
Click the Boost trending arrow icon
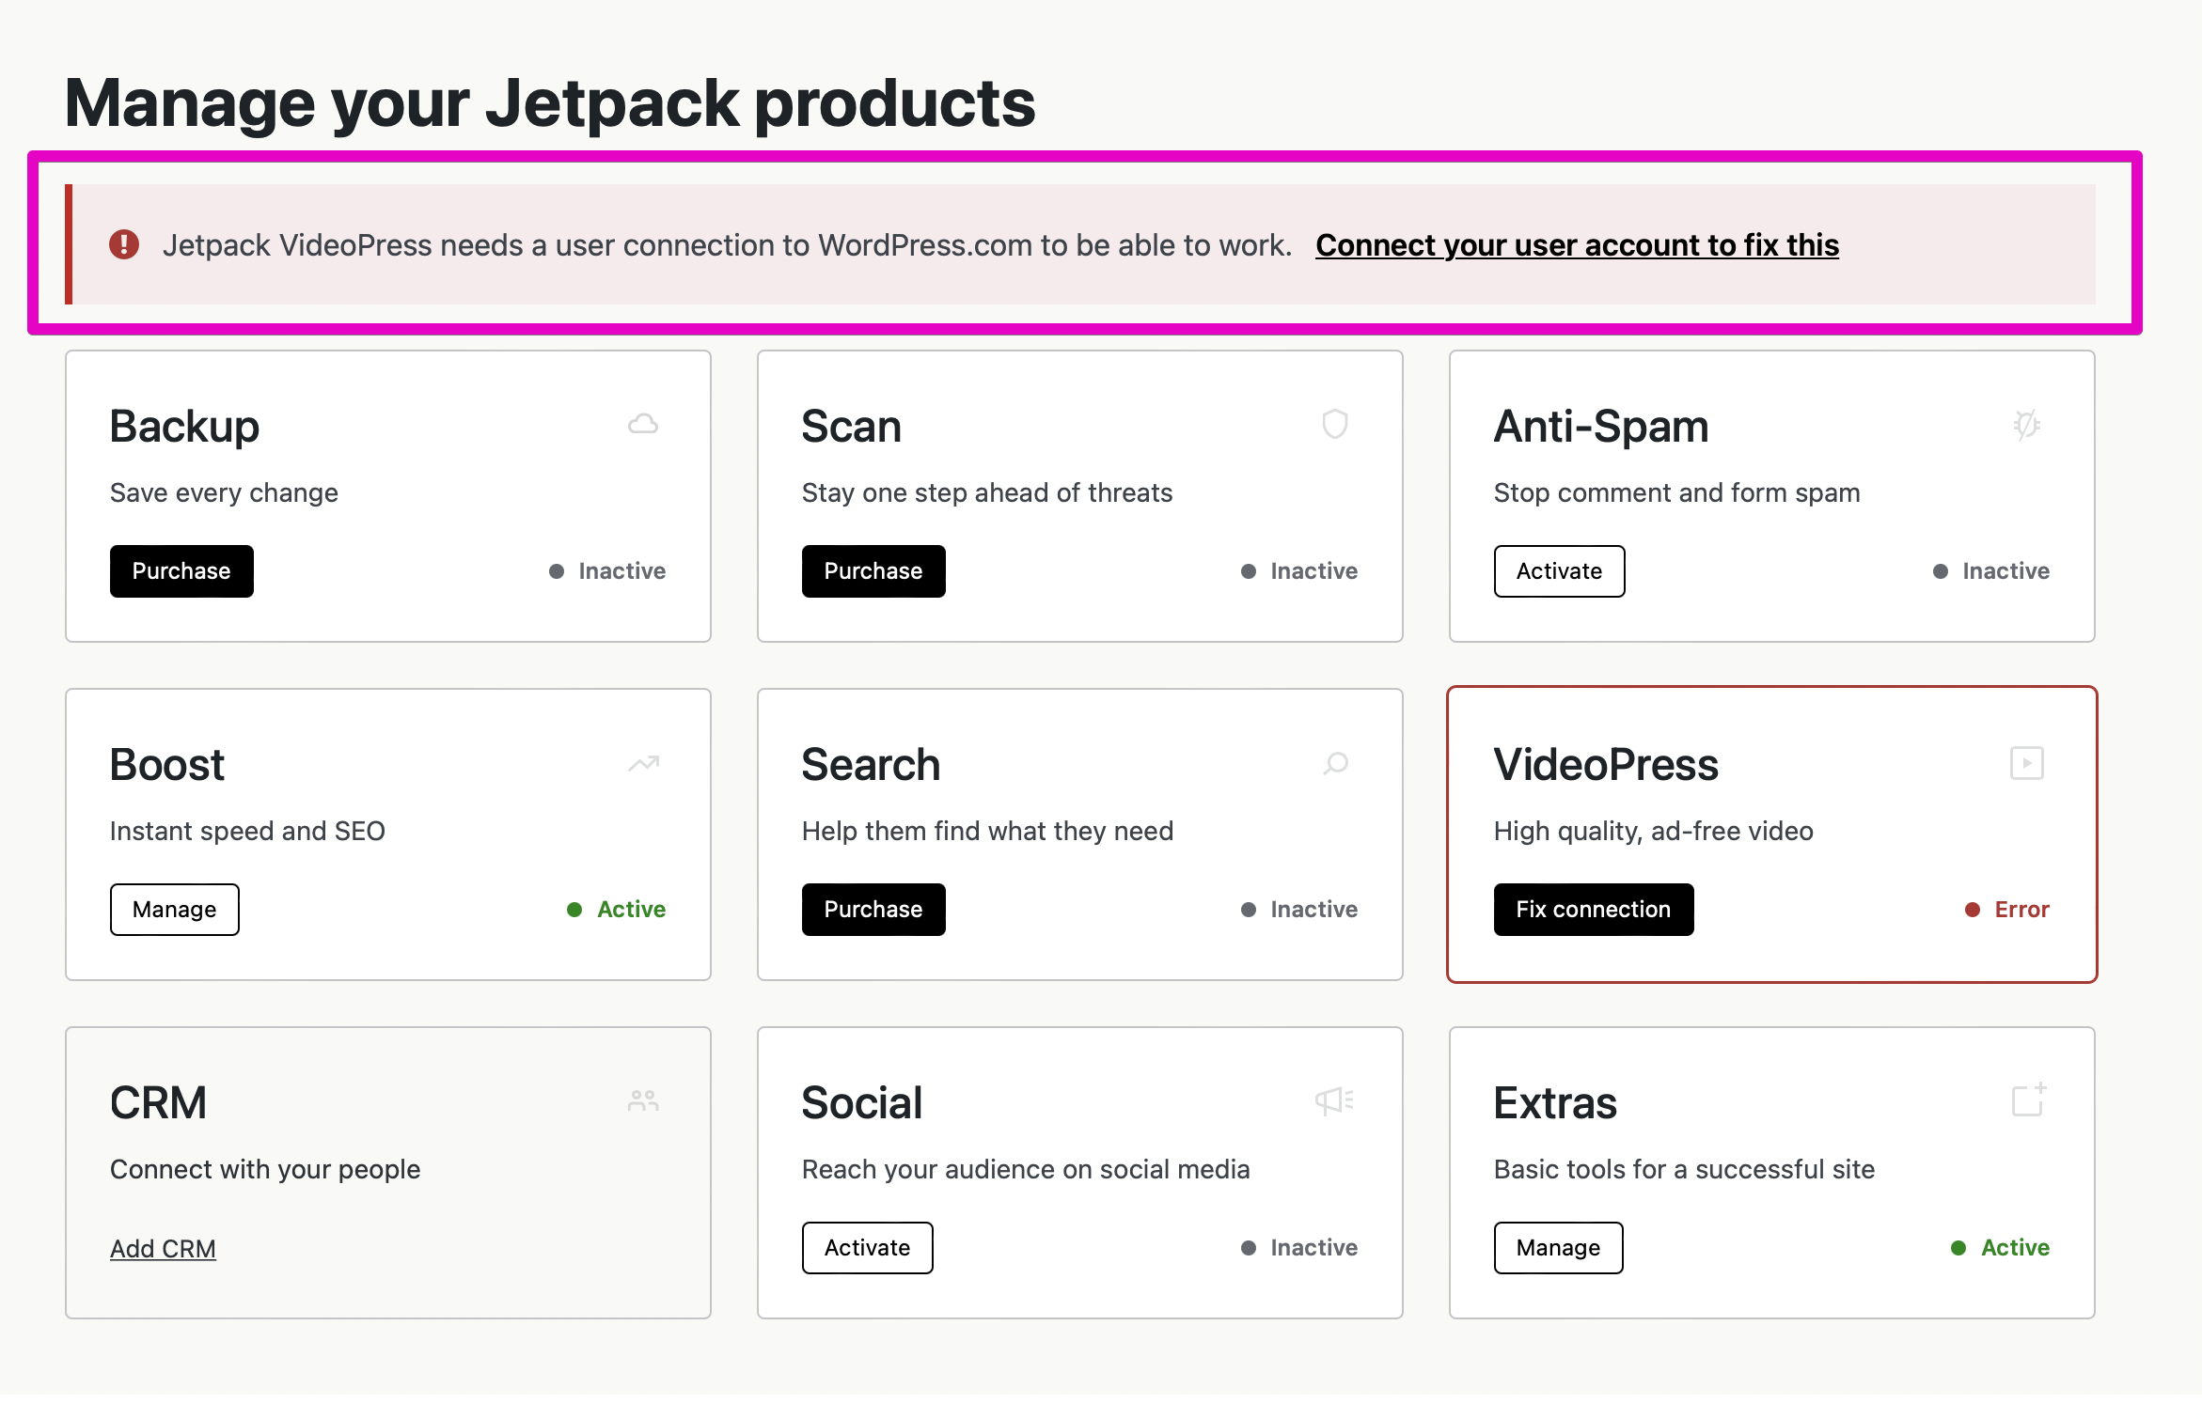[x=643, y=763]
